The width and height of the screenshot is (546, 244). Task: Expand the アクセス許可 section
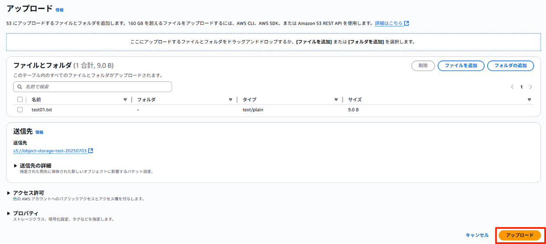point(9,193)
